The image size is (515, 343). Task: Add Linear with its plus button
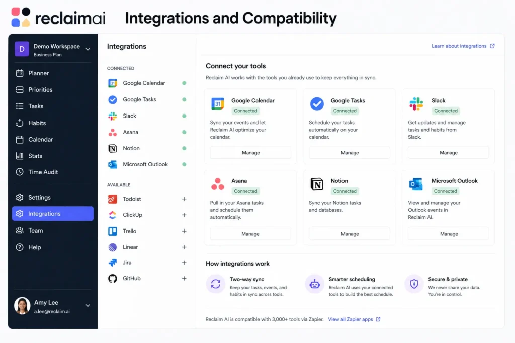click(184, 247)
